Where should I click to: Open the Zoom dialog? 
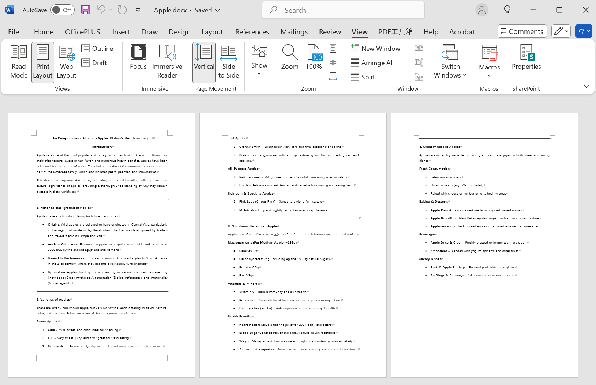290,58
